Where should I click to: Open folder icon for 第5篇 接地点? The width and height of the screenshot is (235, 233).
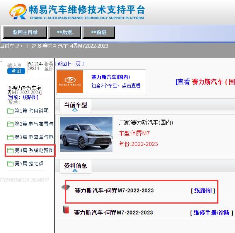pos(10,164)
